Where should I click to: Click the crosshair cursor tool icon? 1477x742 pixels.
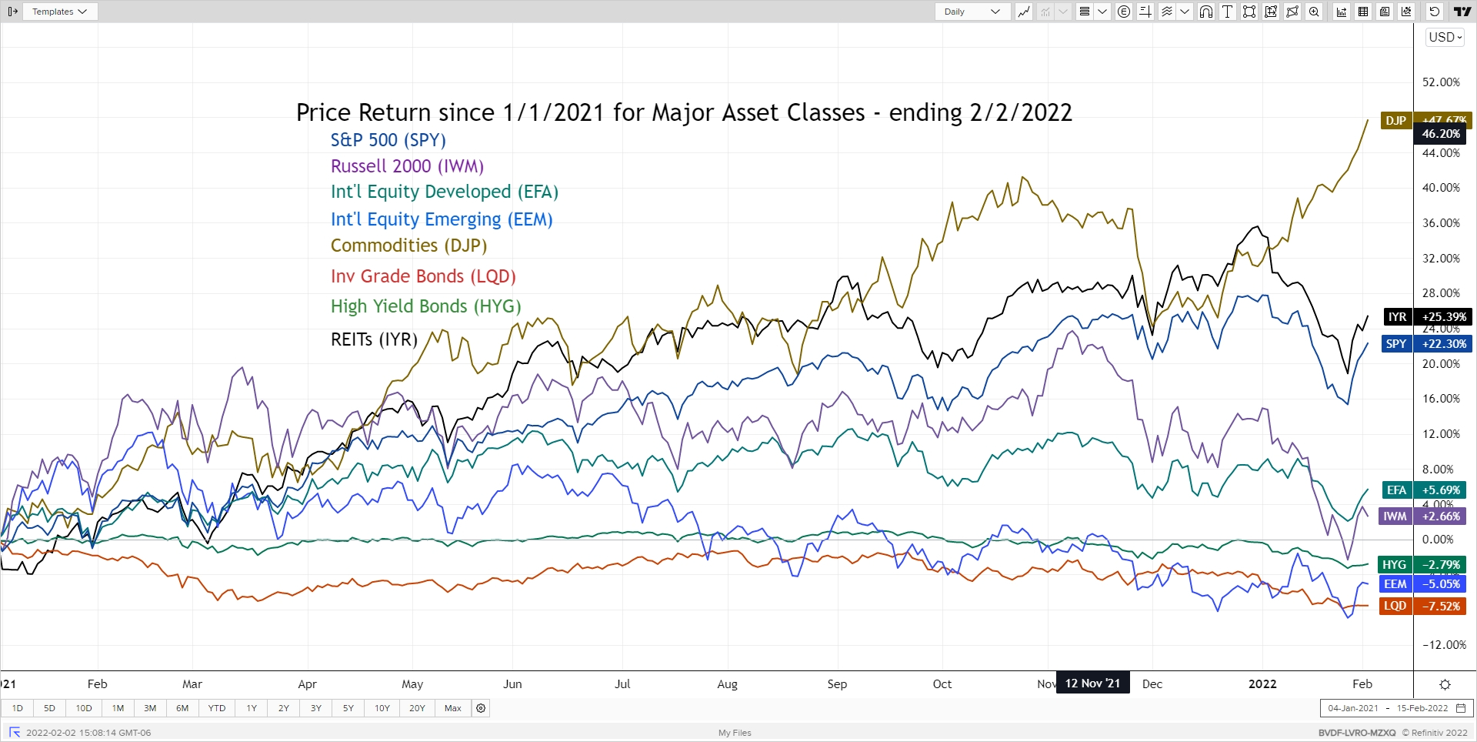click(1145, 12)
